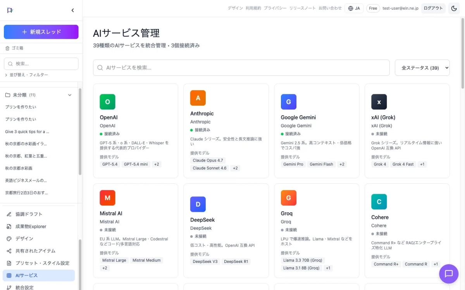
Task: Open 協調ドラフト from sidebar
Action: point(39,214)
